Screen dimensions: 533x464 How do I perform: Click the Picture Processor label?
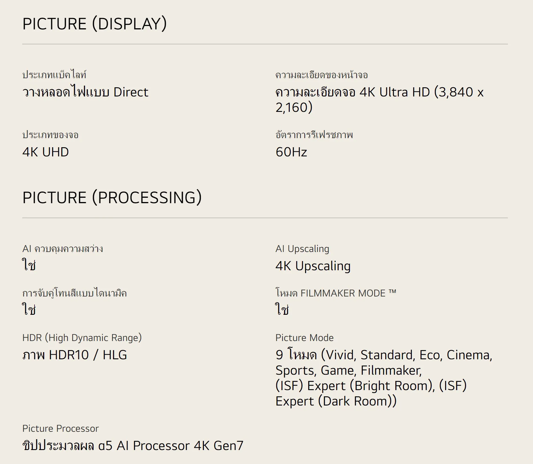[60, 429]
